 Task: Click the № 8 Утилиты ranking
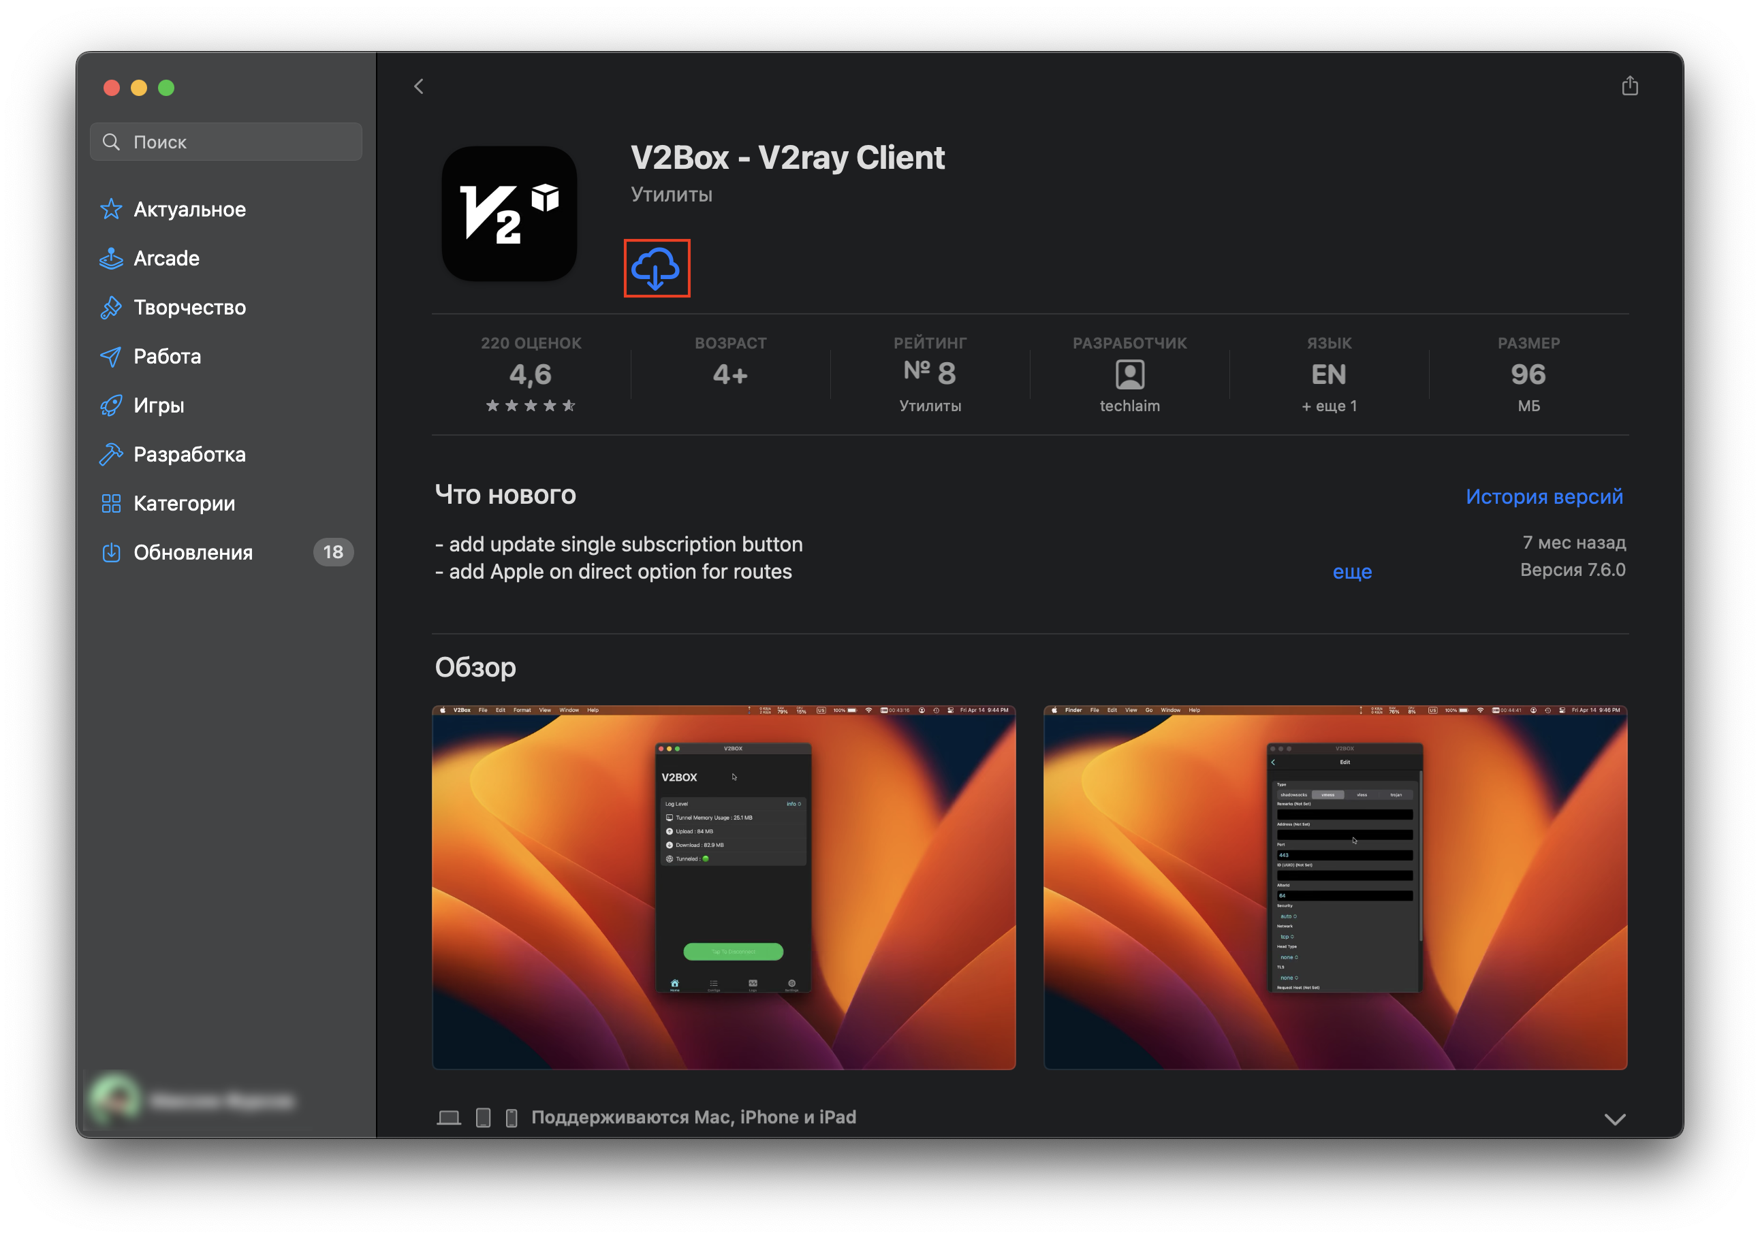pyautogui.click(x=930, y=374)
